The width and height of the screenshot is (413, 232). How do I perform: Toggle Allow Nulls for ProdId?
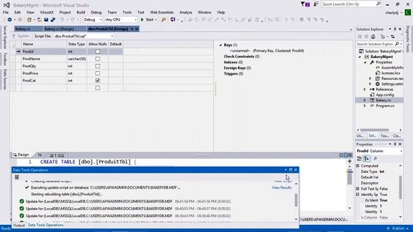pyautogui.click(x=97, y=52)
